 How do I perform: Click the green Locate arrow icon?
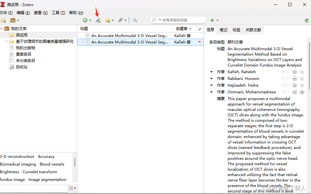[x=212, y=20]
